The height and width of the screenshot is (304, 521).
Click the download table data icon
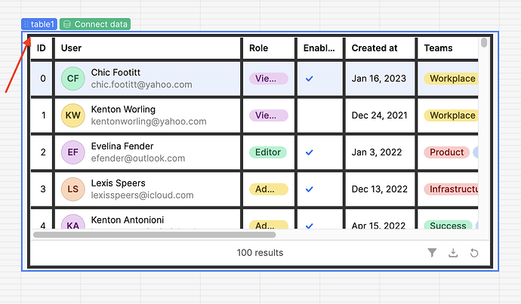[x=453, y=253]
